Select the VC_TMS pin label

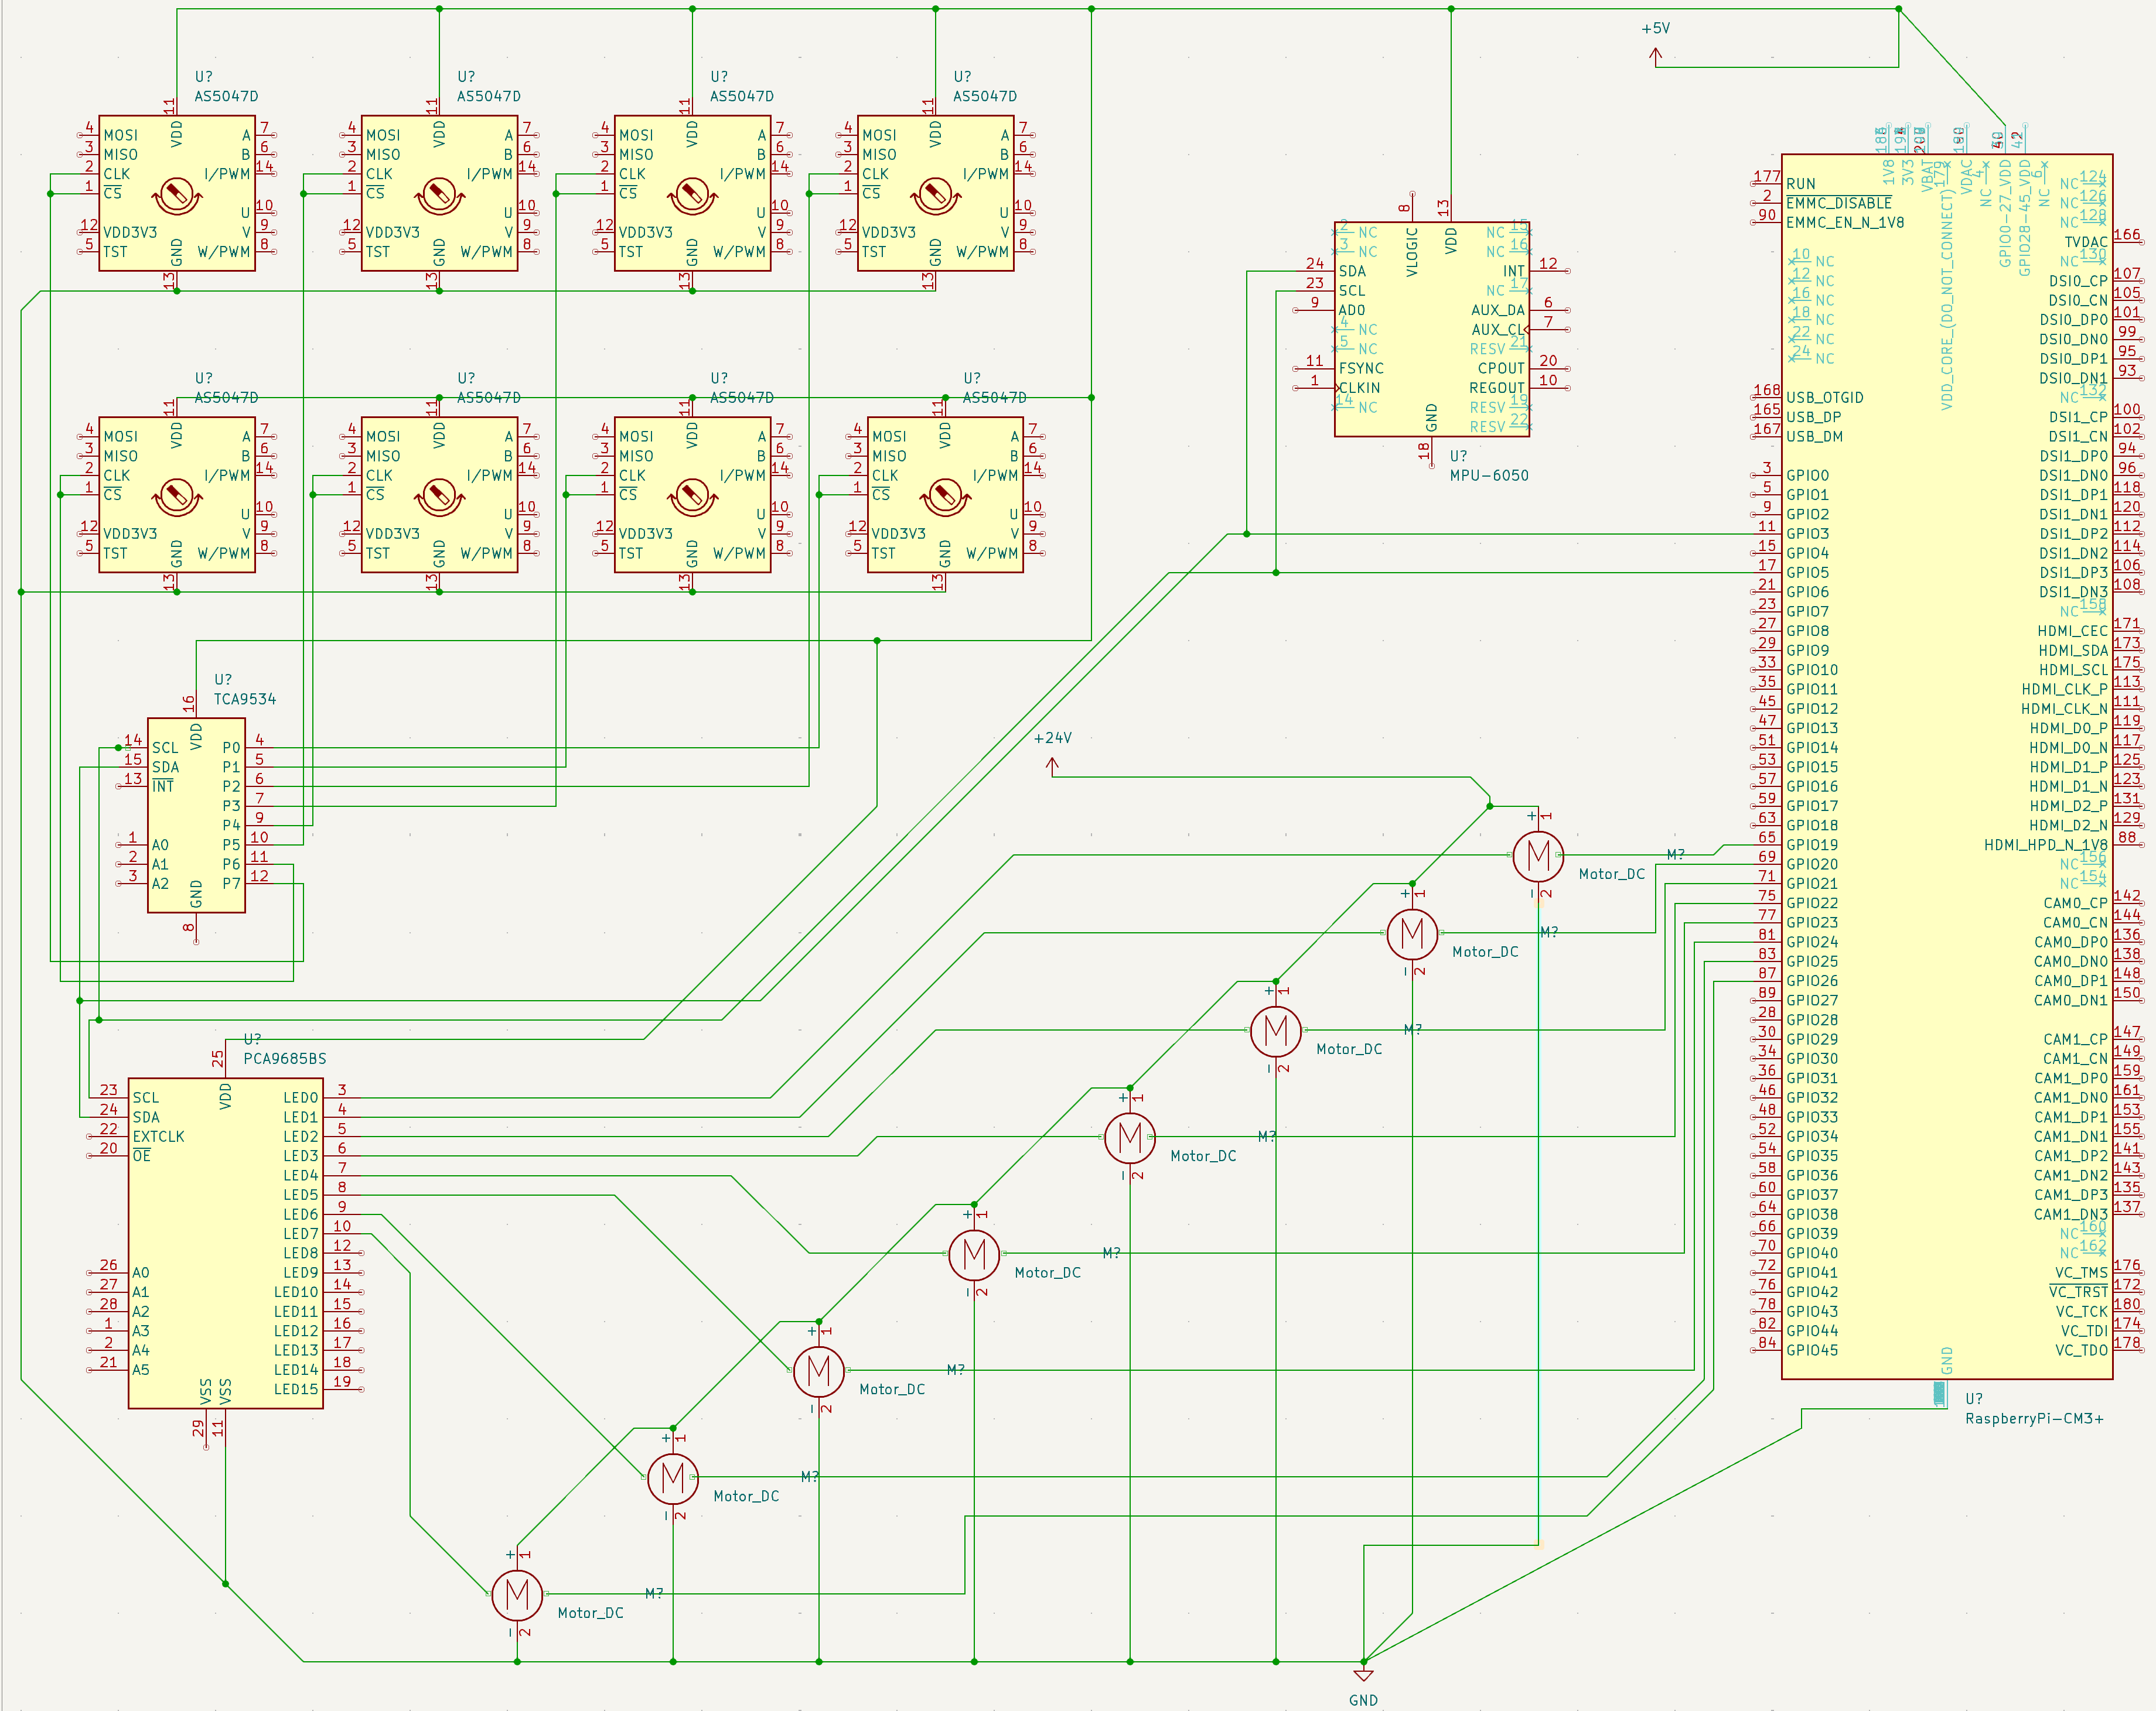click(2081, 1273)
